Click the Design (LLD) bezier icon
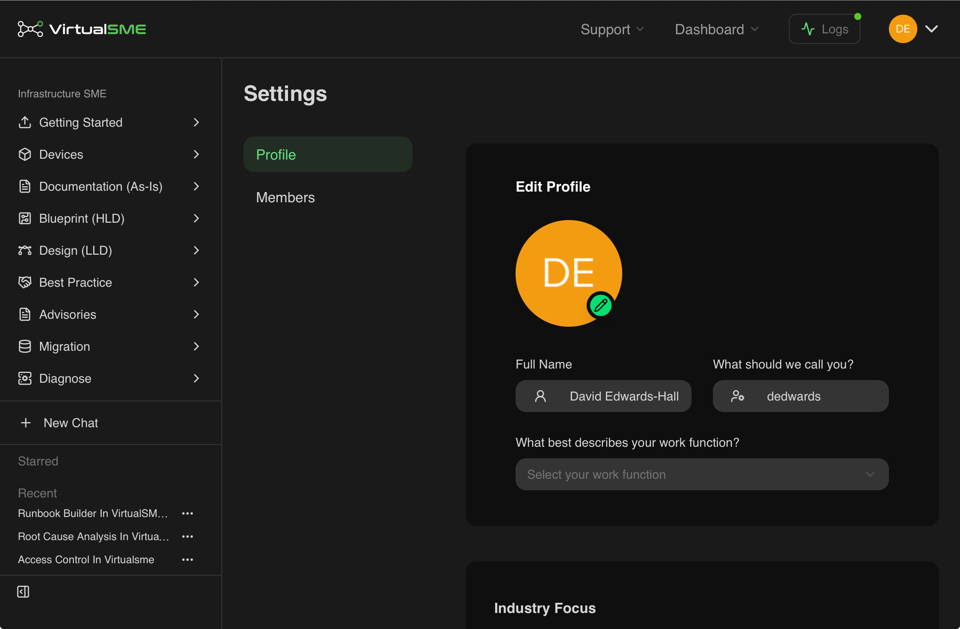The image size is (960, 629). [25, 250]
